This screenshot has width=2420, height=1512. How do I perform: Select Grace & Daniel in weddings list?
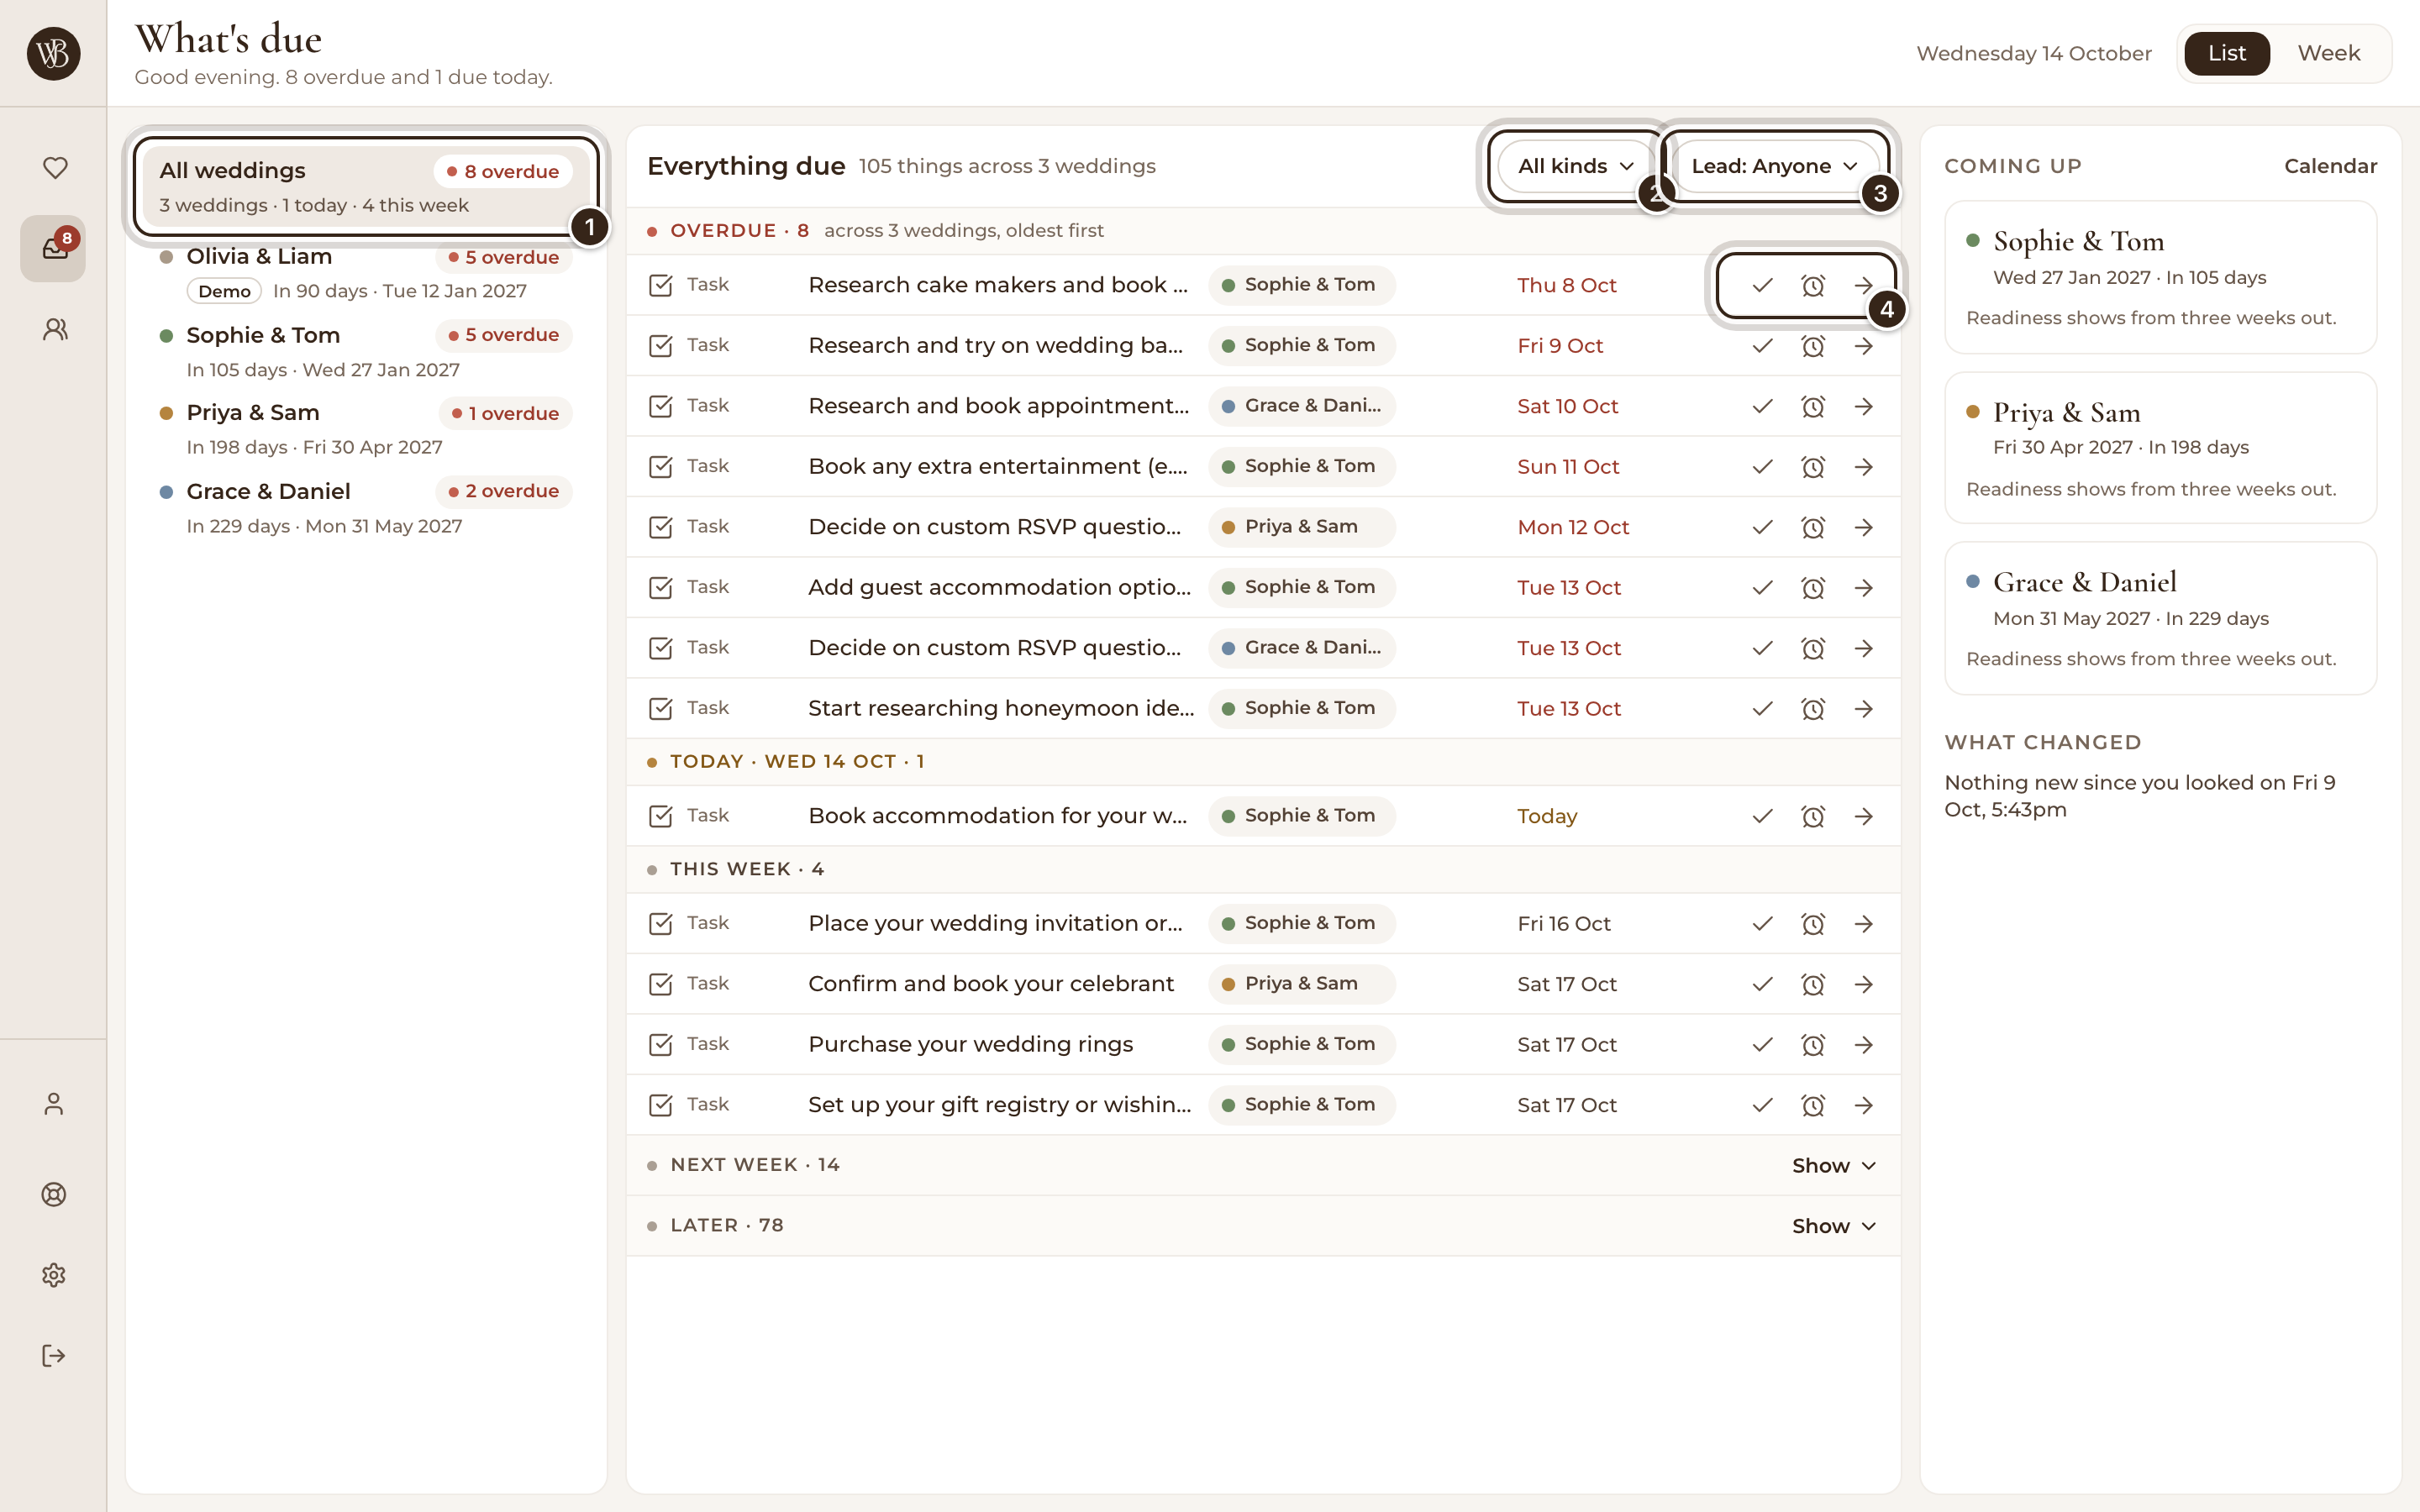point(366,508)
